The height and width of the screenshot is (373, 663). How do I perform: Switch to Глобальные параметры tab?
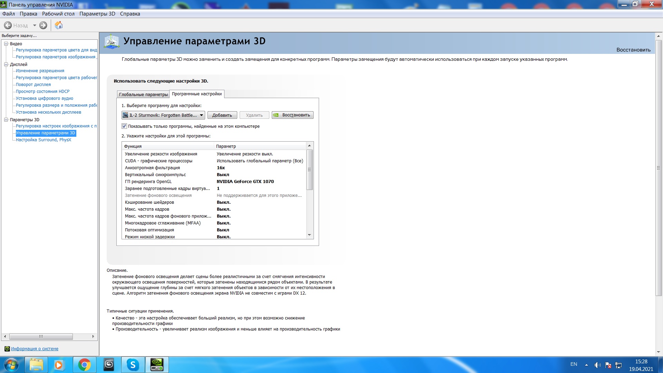[143, 94]
